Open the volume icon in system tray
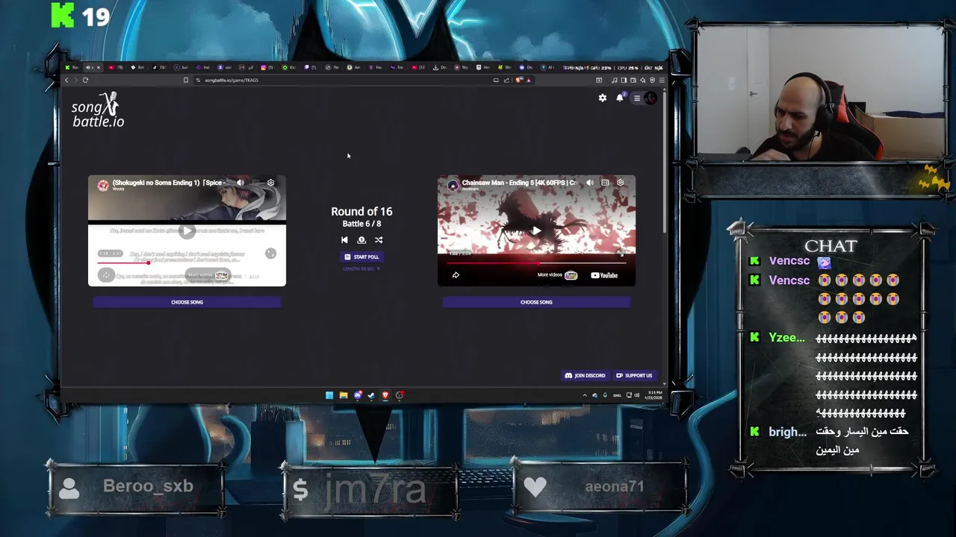Image resolution: width=956 pixels, height=537 pixels. 637,395
